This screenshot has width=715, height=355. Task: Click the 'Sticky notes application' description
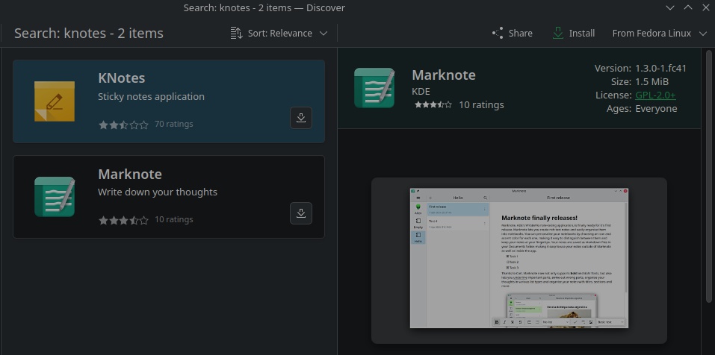(151, 96)
